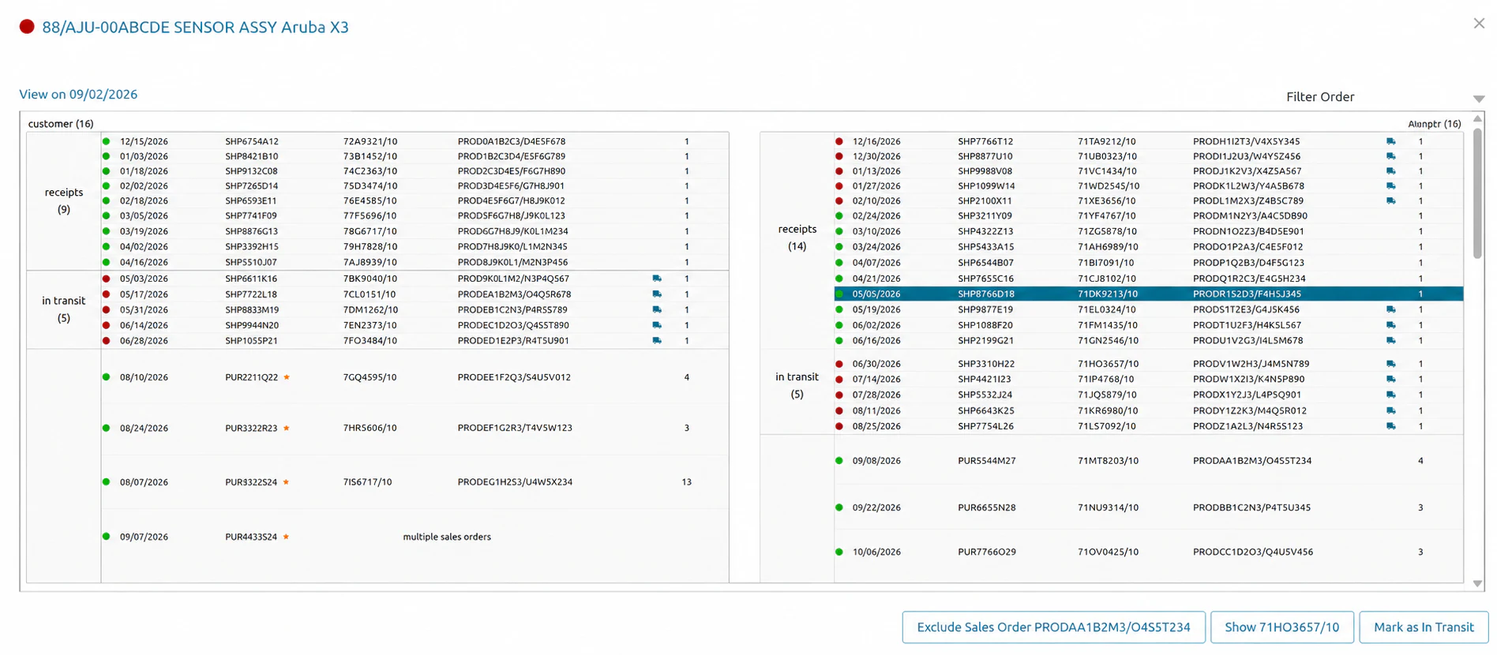Select order 71MT8203/10 cell
The width and height of the screenshot is (1497, 655).
click(x=1108, y=461)
